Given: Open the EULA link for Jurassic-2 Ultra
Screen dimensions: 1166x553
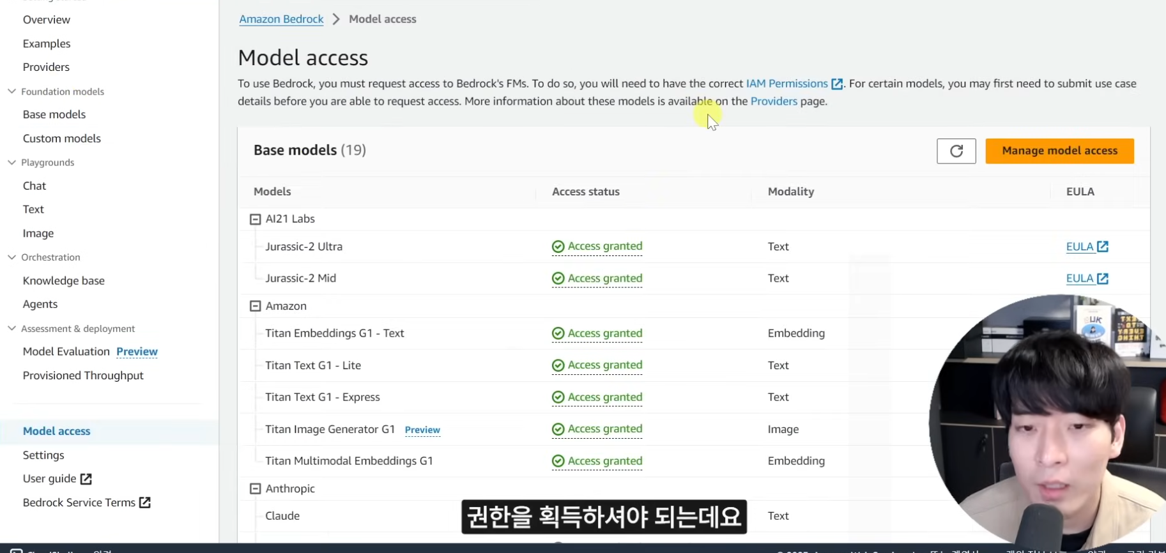Looking at the screenshot, I should [1080, 246].
